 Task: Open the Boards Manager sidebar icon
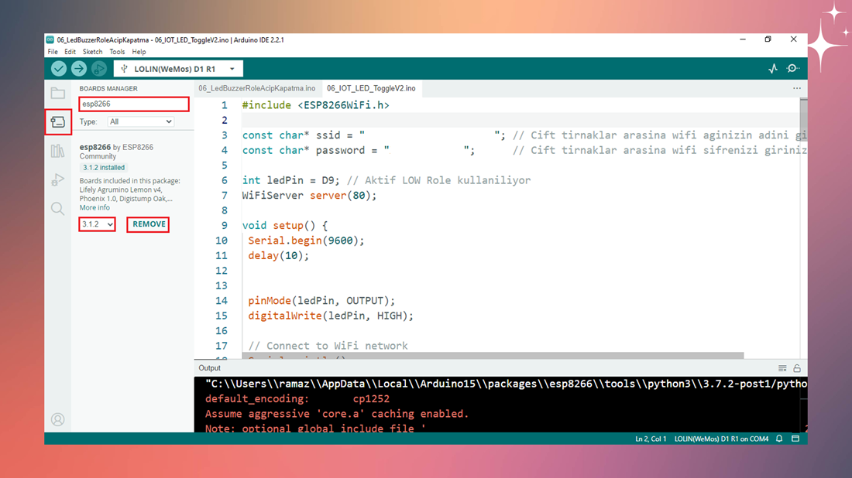pos(57,121)
